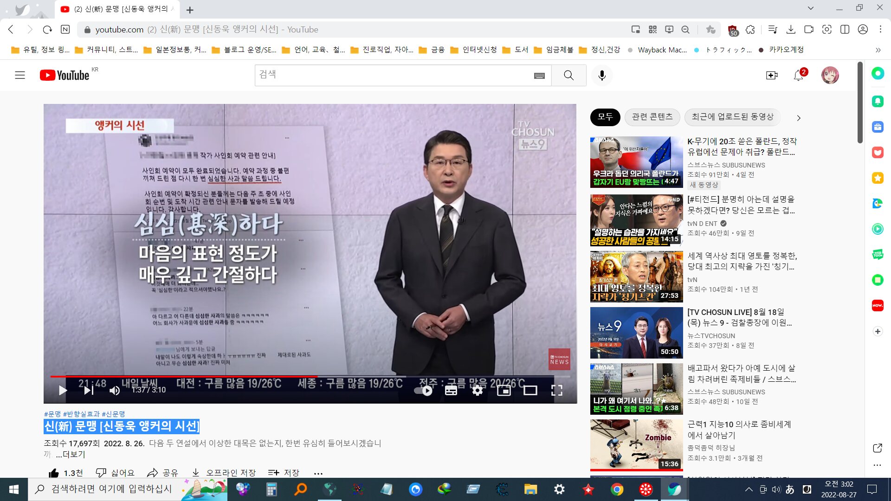Screen dimensions: 891x501
Task: Mute the video volume icon
Action: [114, 391]
